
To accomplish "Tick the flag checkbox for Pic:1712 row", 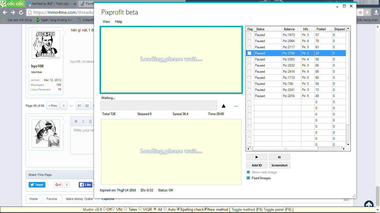I will [x=250, y=78].
